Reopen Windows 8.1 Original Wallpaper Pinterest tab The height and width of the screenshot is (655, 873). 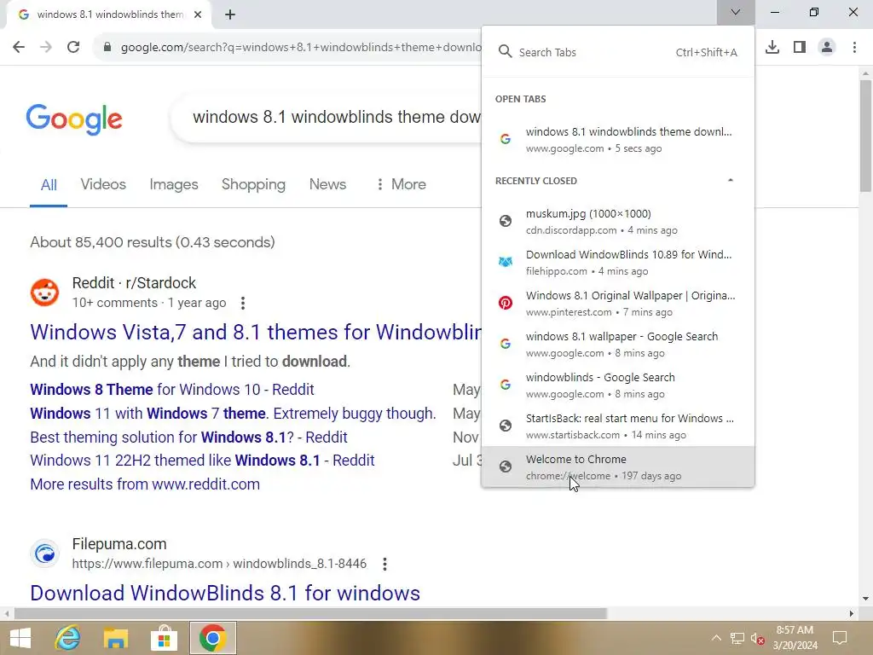(618, 304)
